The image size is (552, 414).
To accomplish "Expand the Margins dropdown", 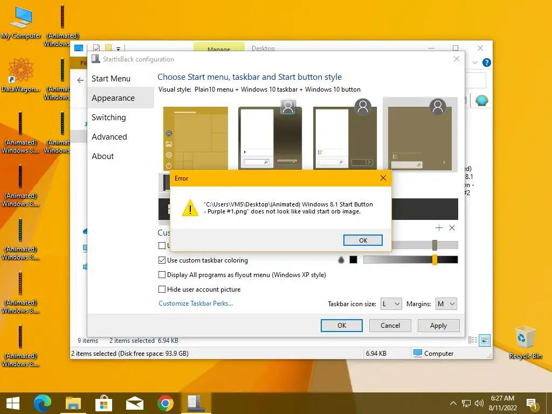I will 446,304.
